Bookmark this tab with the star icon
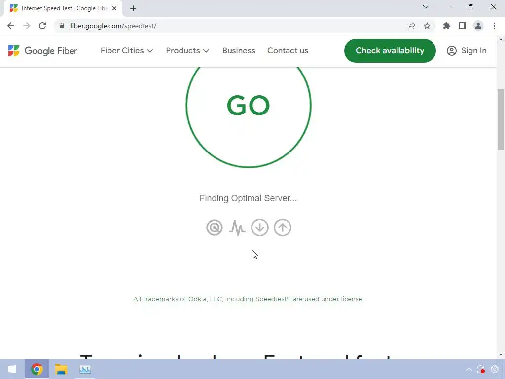The image size is (505, 379). [x=427, y=26]
